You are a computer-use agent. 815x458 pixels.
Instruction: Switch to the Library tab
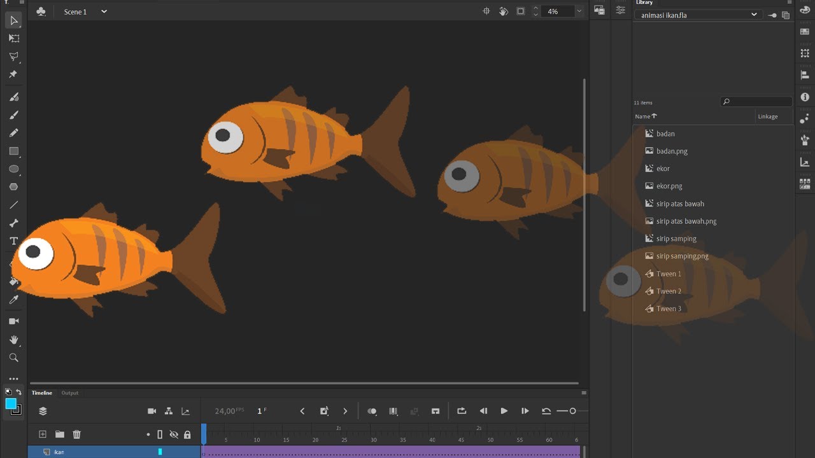tap(644, 3)
